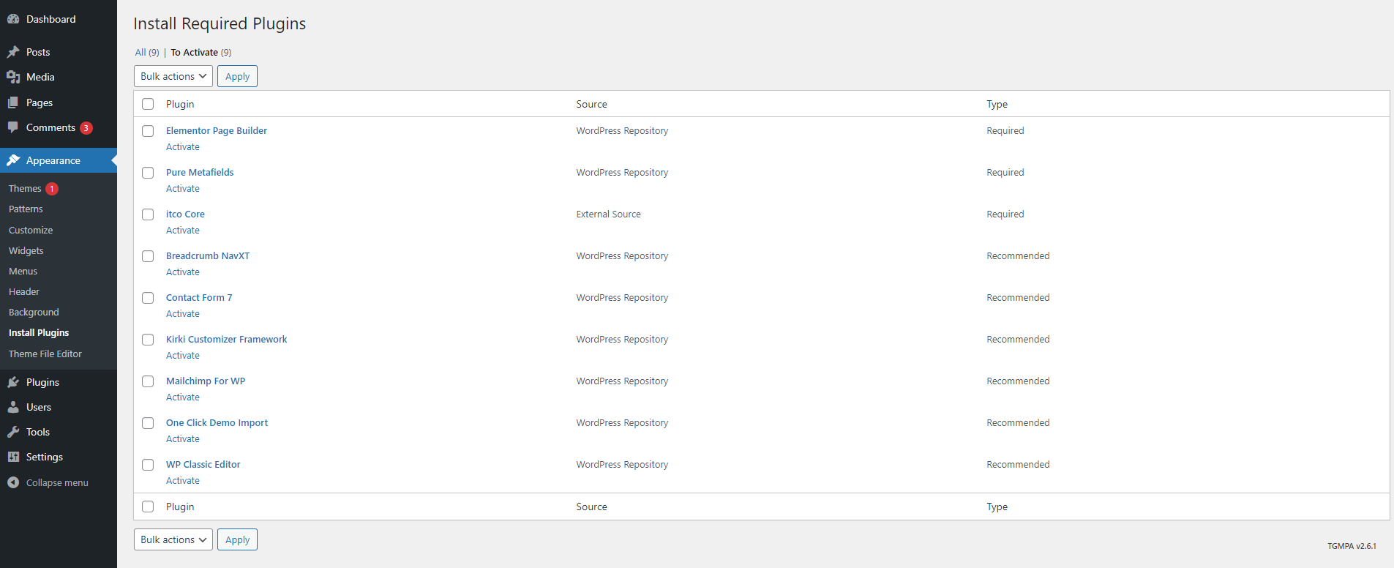Open the WP Classic Editor plugin link

click(x=203, y=465)
